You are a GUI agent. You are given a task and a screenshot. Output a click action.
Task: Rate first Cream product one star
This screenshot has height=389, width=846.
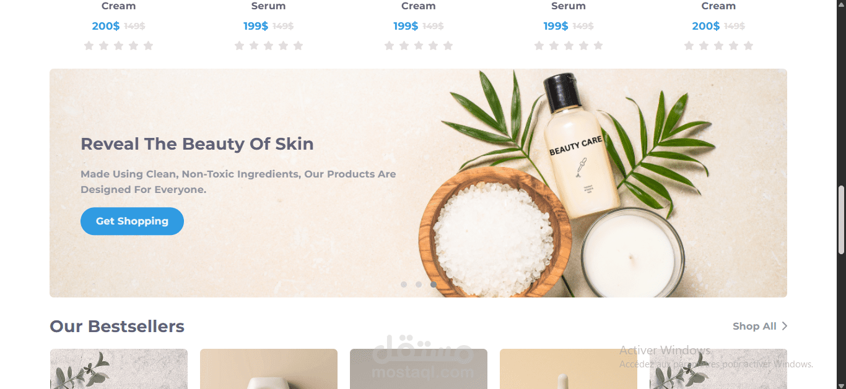coord(89,45)
